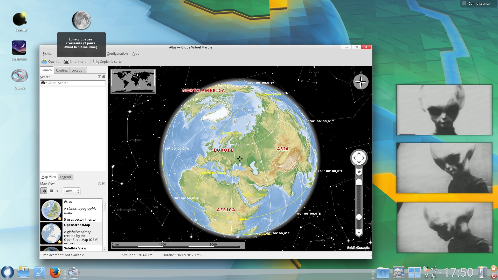Zoom in using the plus button
The height and width of the screenshot is (280, 498).
click(359, 182)
